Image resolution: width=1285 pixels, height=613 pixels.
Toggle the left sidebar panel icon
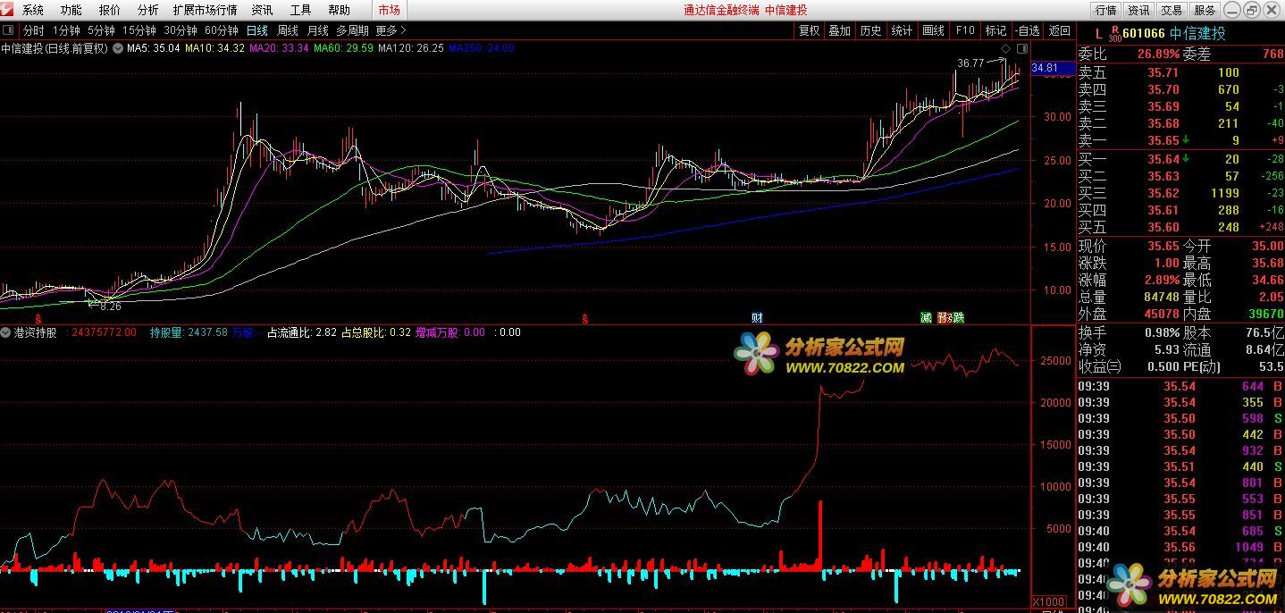click(x=9, y=30)
